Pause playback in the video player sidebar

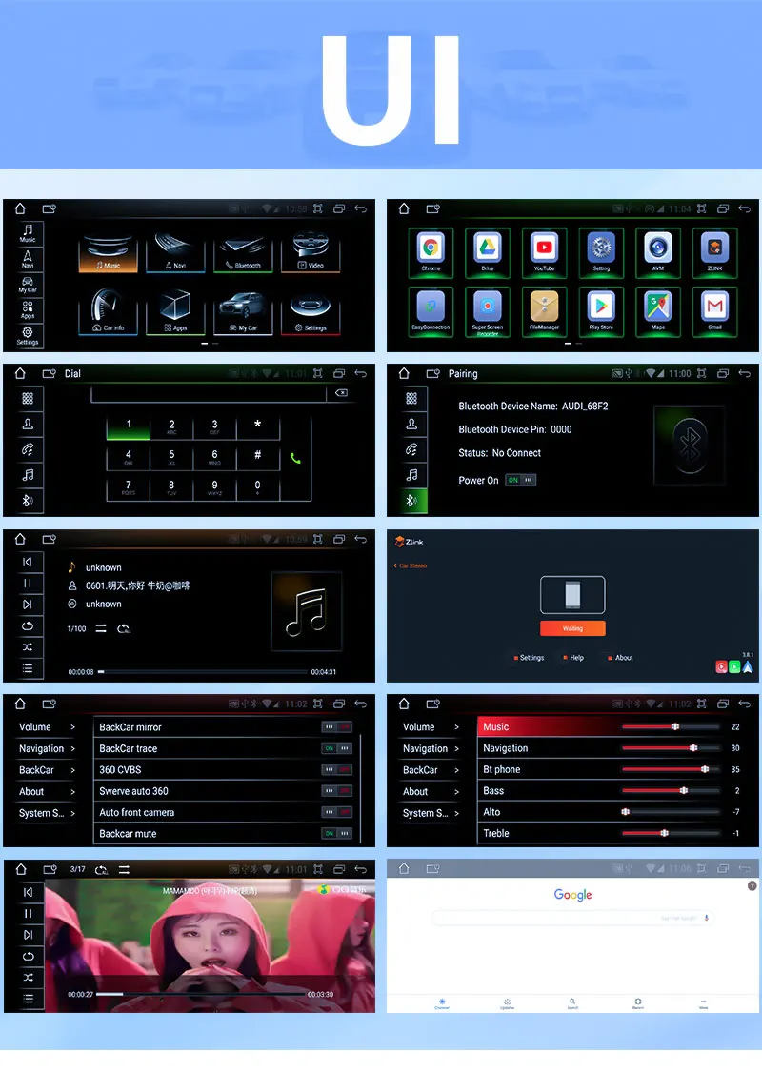pos(28,913)
